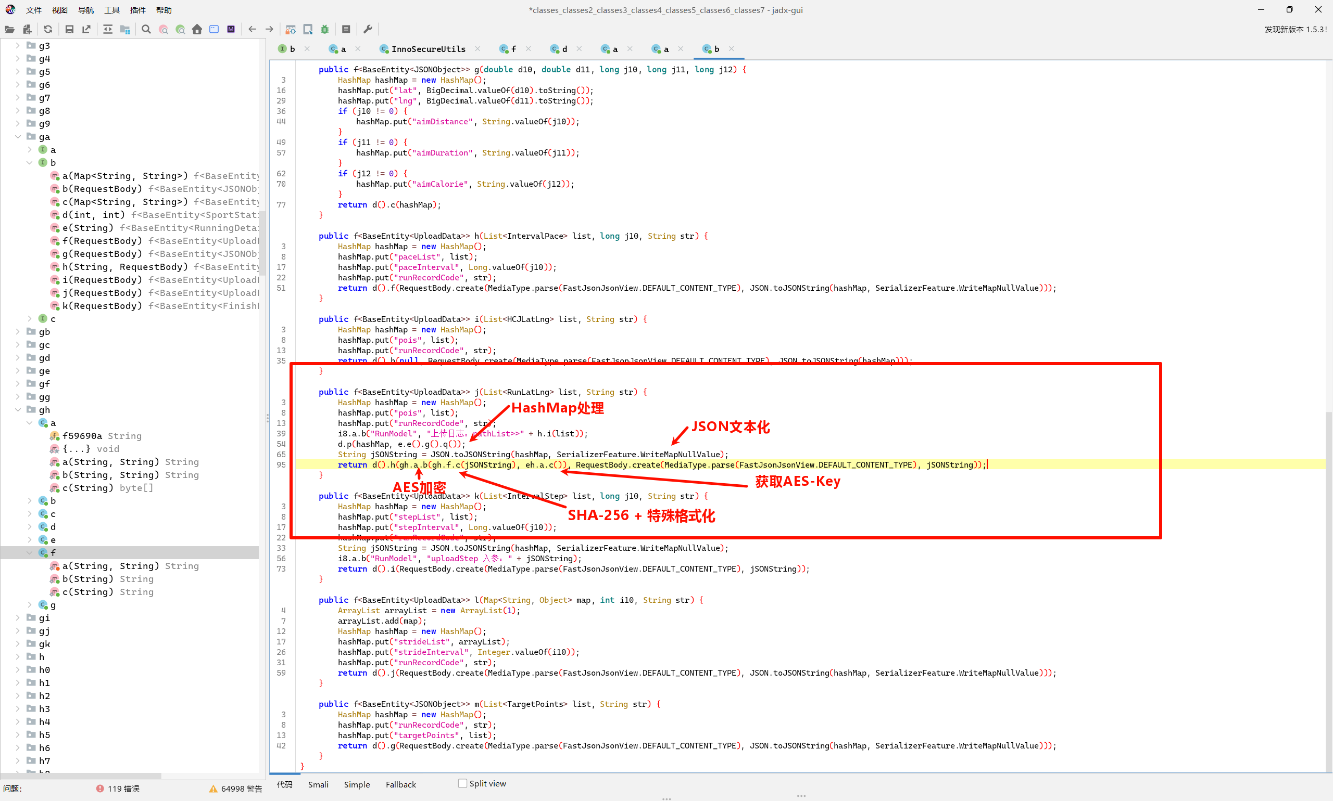Collapse the ga package node

click(x=18, y=137)
